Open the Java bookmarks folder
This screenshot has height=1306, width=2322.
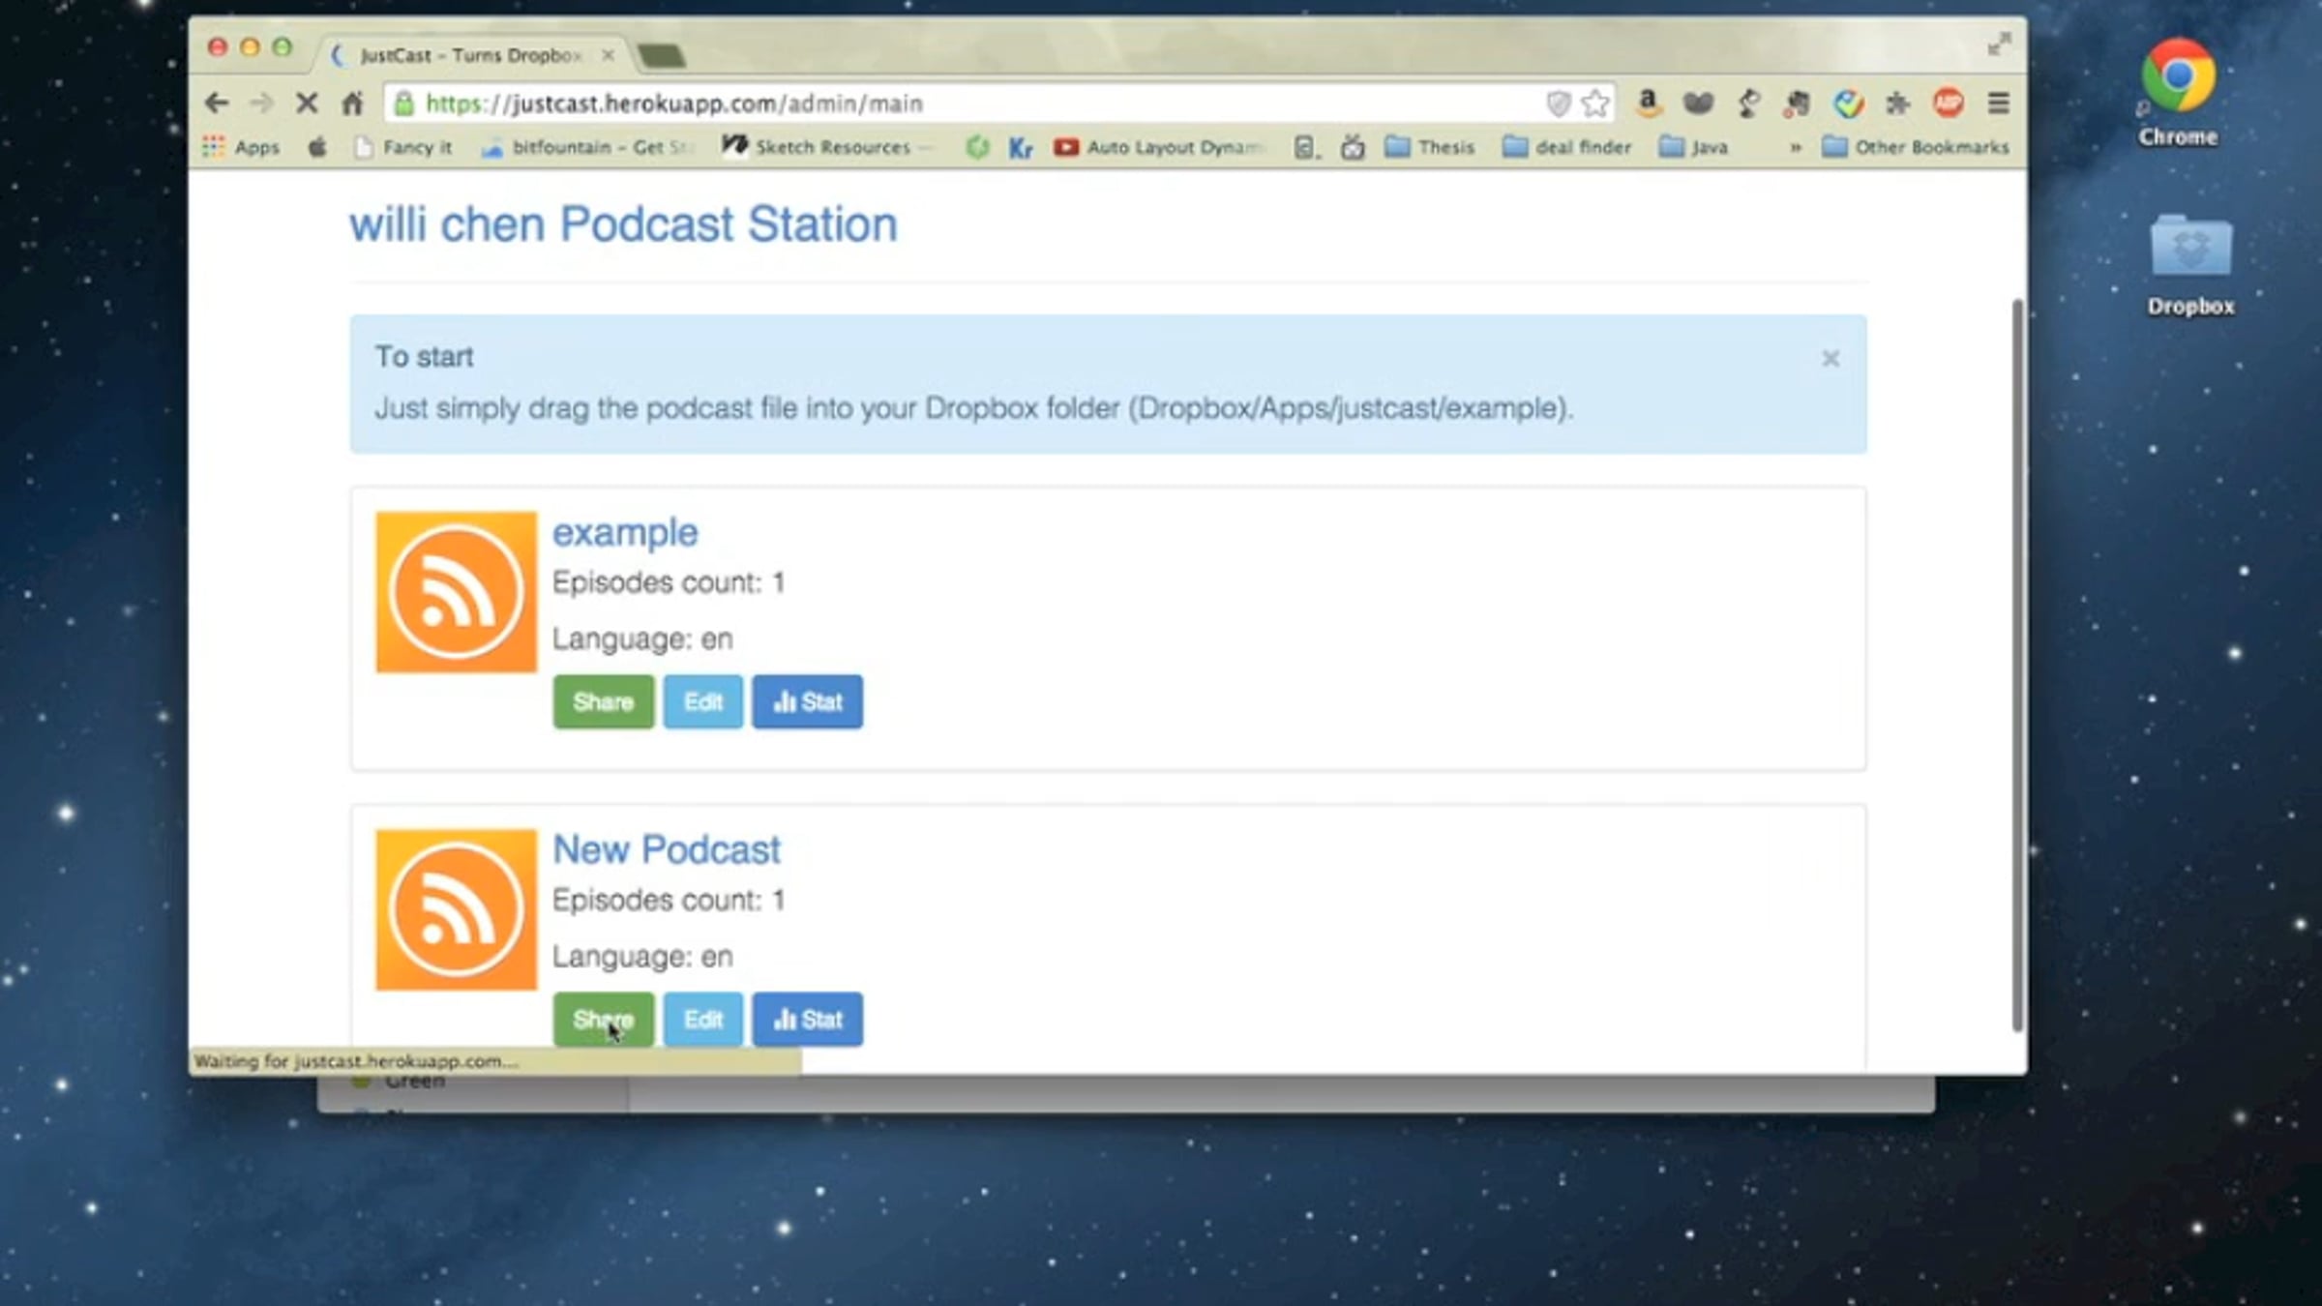click(x=1694, y=147)
